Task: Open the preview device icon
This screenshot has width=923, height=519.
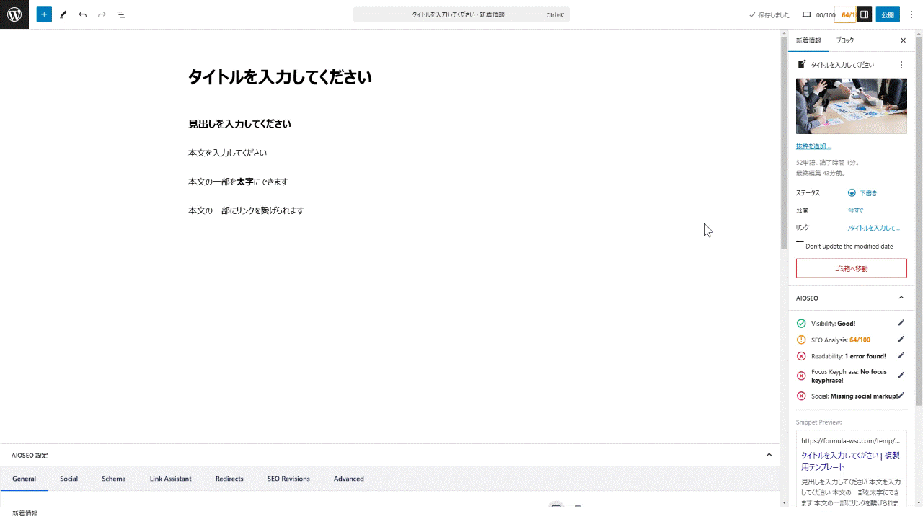Action: 807,14
